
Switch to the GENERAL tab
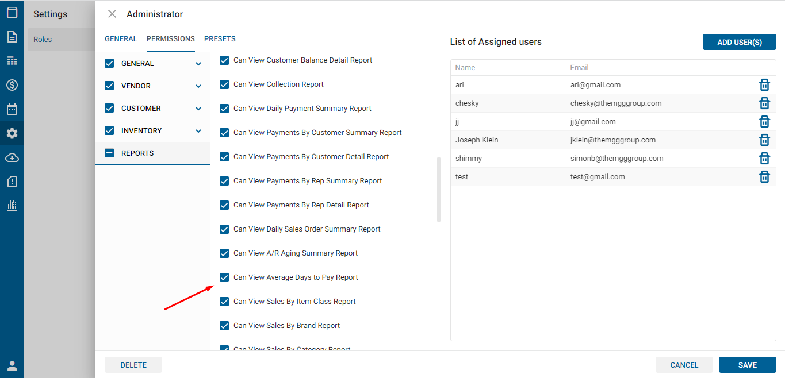coord(121,39)
